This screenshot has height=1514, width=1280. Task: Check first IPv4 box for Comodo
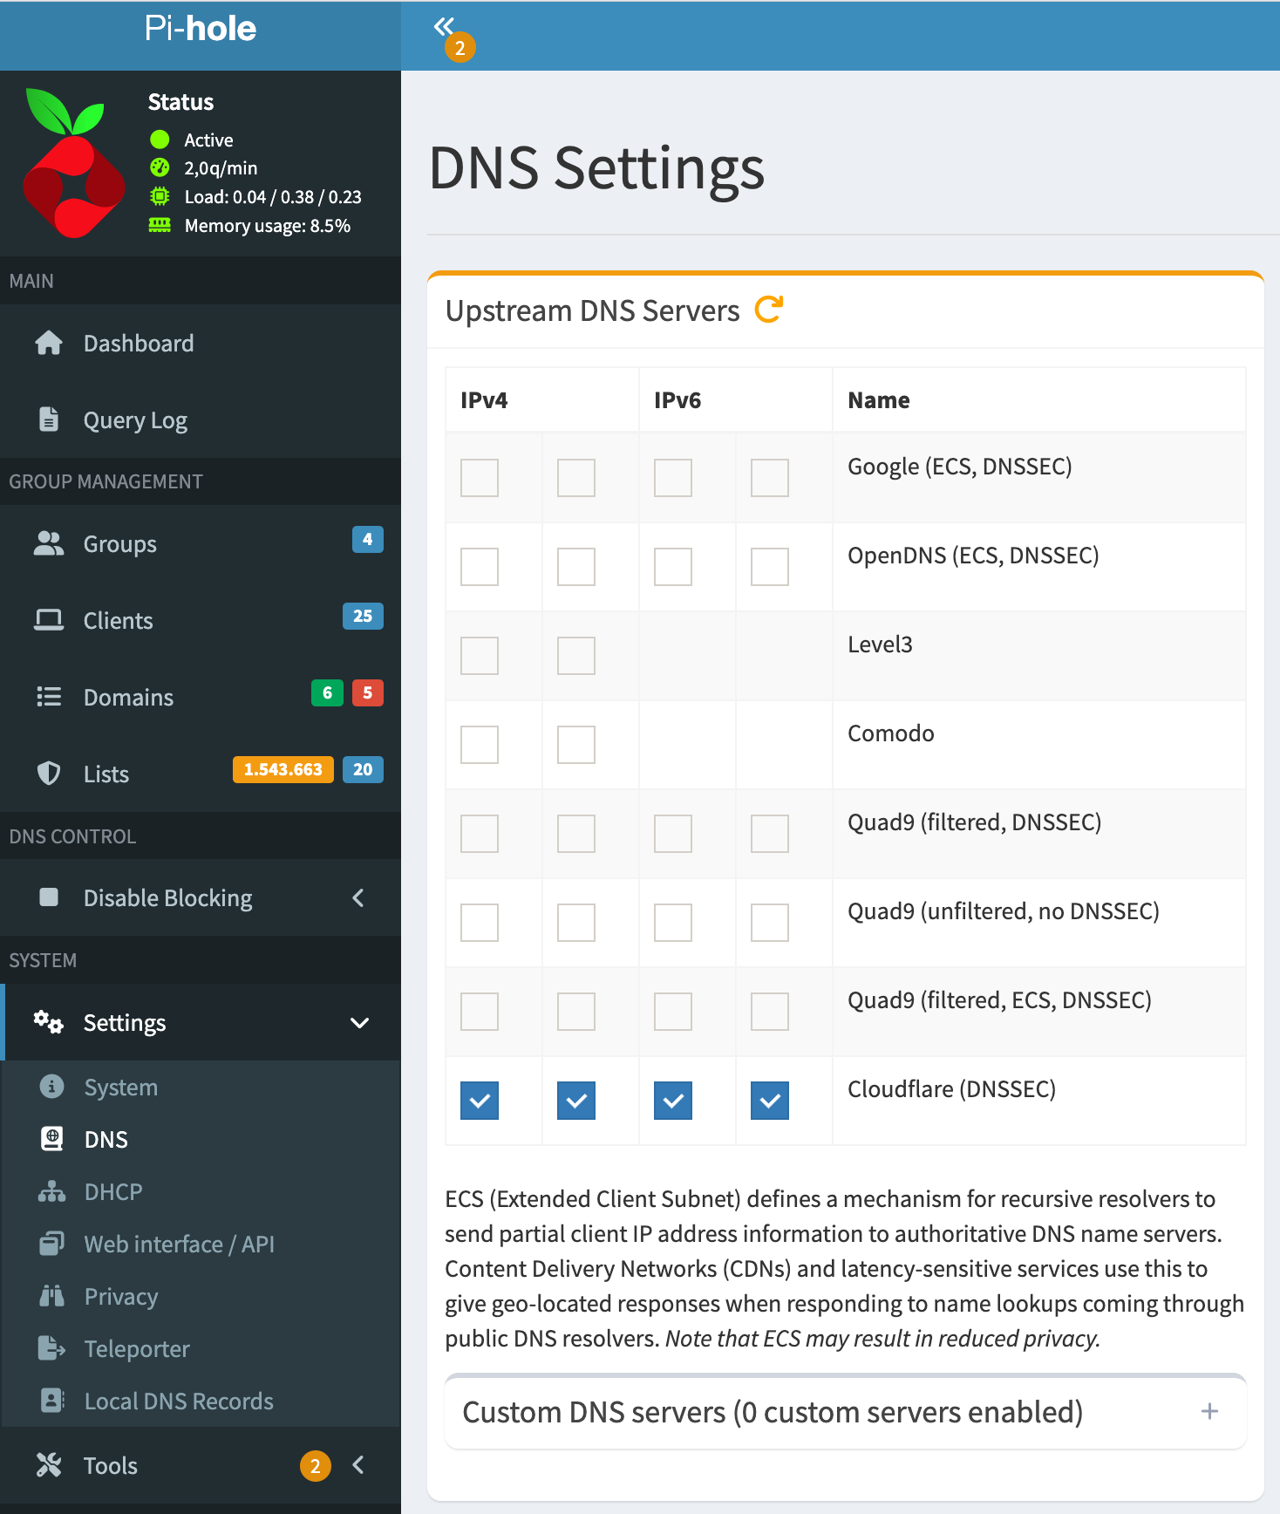click(x=480, y=745)
